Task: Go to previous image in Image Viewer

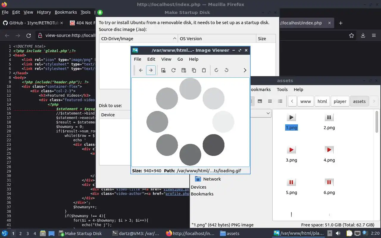Action: click(x=141, y=70)
